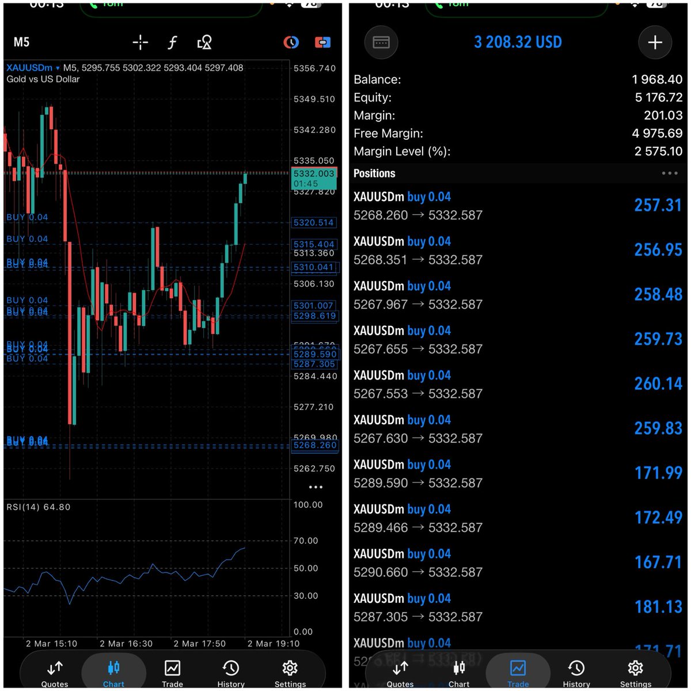Select the position opened at 5287.305 in list

(518, 608)
